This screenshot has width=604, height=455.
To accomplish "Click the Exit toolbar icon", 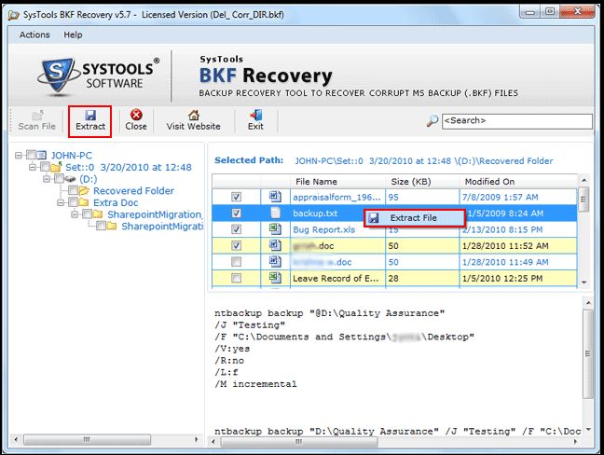I will (255, 115).
